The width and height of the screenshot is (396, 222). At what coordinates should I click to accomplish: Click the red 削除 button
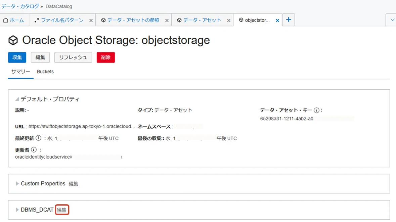(x=106, y=57)
